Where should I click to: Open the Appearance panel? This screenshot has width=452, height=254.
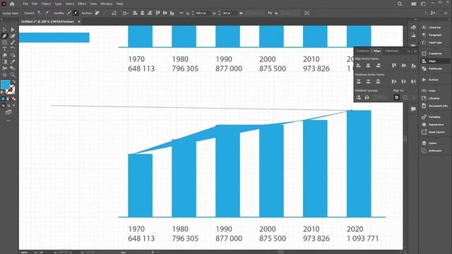(x=433, y=124)
